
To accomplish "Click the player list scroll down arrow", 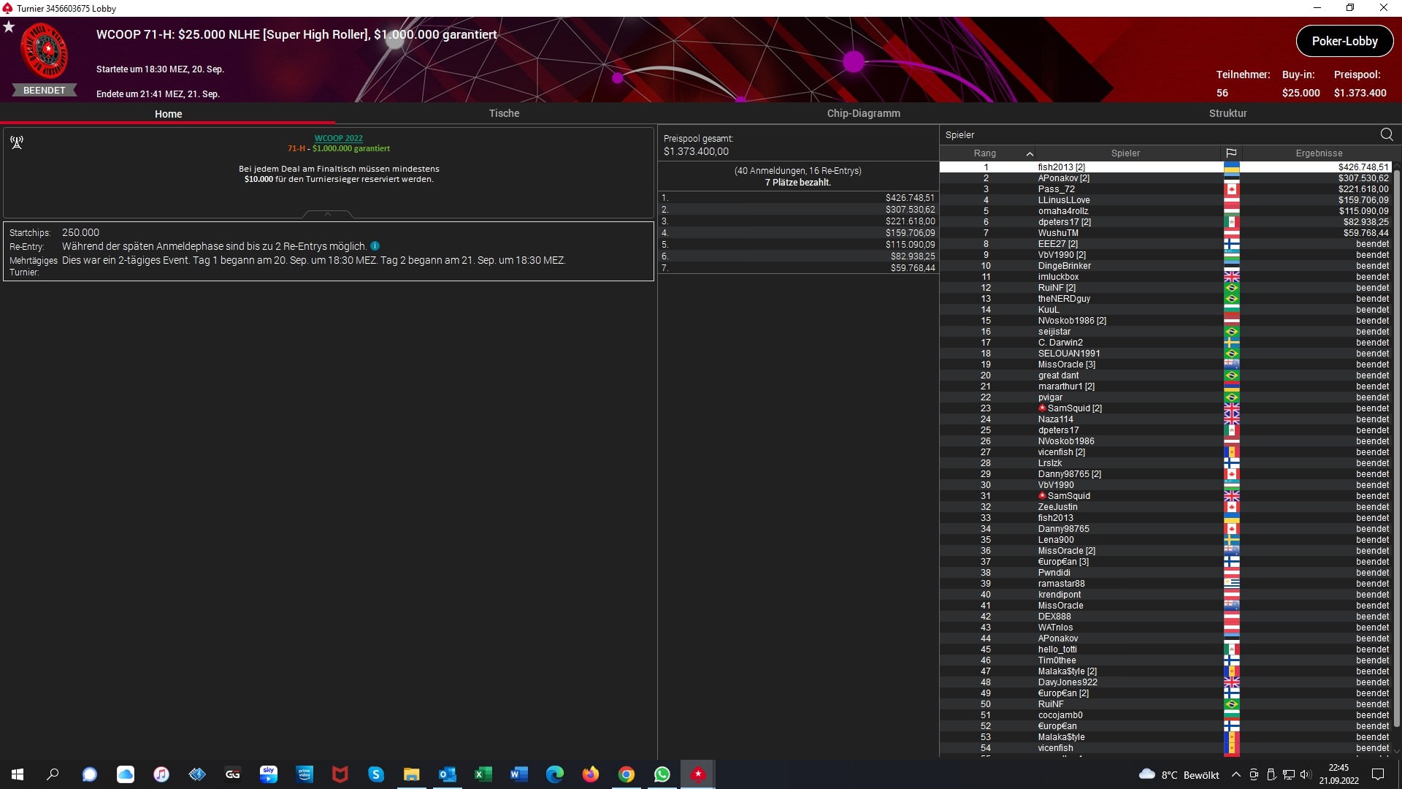I will 1397,750.
